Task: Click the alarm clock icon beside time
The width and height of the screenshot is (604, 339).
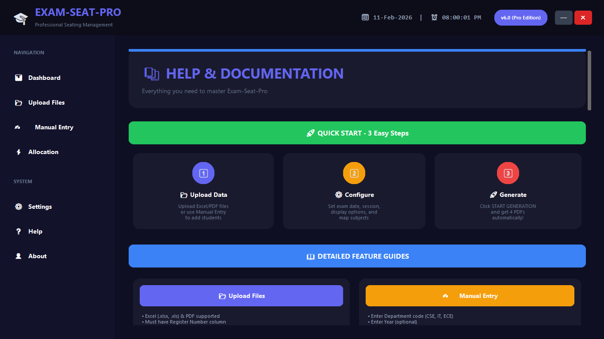Action: [x=434, y=18]
